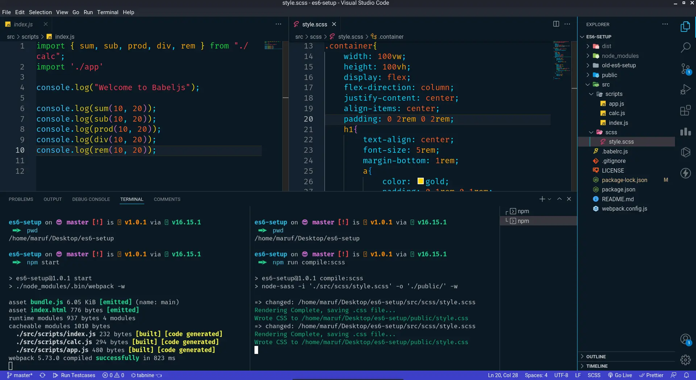
Task: Click the style.scss editor minimap
Action: pos(562,60)
